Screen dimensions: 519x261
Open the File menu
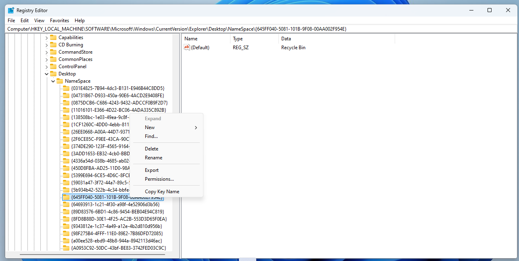tap(11, 21)
